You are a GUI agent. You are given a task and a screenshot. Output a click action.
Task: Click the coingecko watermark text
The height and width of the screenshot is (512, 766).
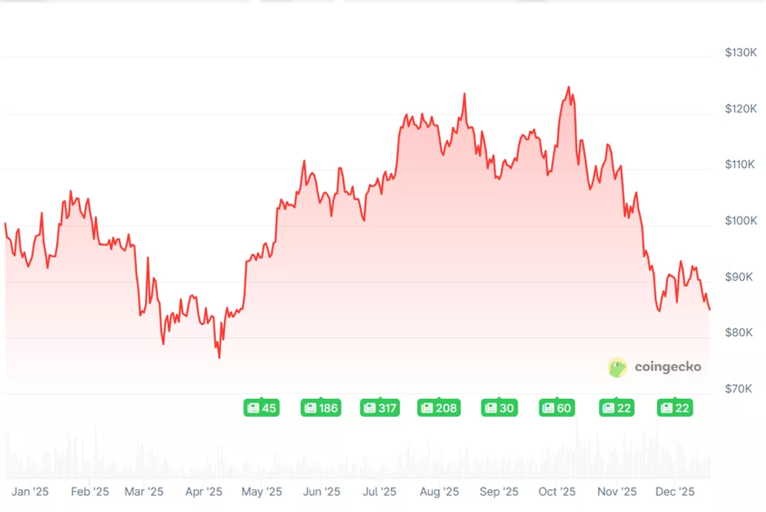click(667, 367)
